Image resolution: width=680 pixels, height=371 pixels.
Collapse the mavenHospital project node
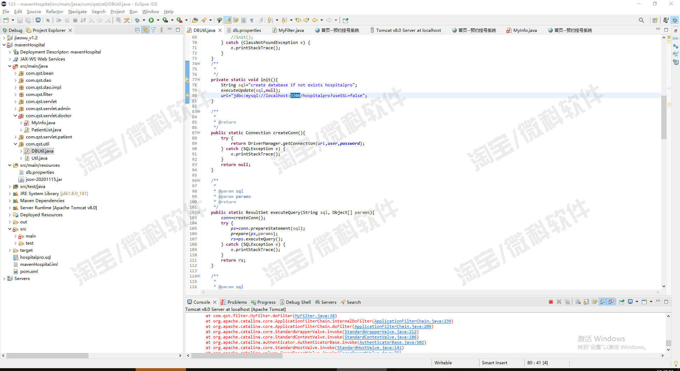pos(4,45)
